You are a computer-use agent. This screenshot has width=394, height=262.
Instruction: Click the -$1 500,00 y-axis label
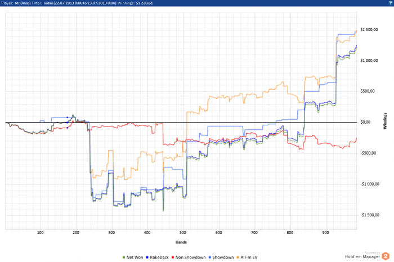pos(370,215)
